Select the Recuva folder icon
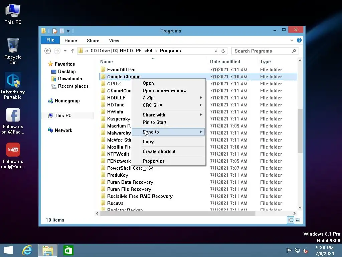This screenshot has width=342, height=257. (x=103, y=203)
